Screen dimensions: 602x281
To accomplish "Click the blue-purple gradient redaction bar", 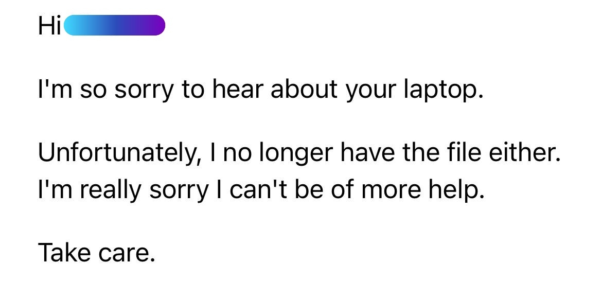I will click(114, 26).
